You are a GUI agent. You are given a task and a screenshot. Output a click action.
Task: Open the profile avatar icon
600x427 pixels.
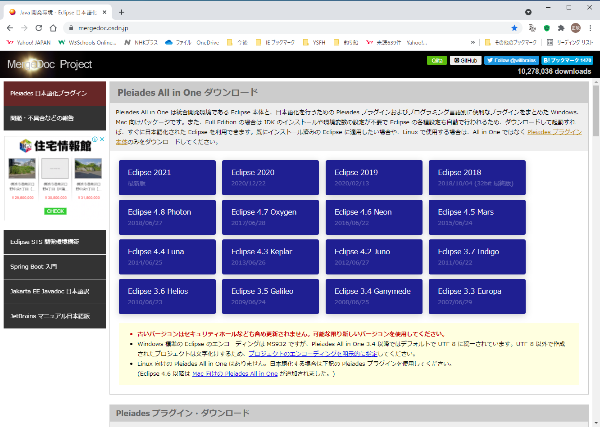(x=576, y=28)
